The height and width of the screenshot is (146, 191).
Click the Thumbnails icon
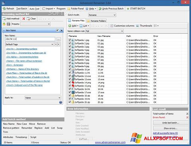click(138, 26)
